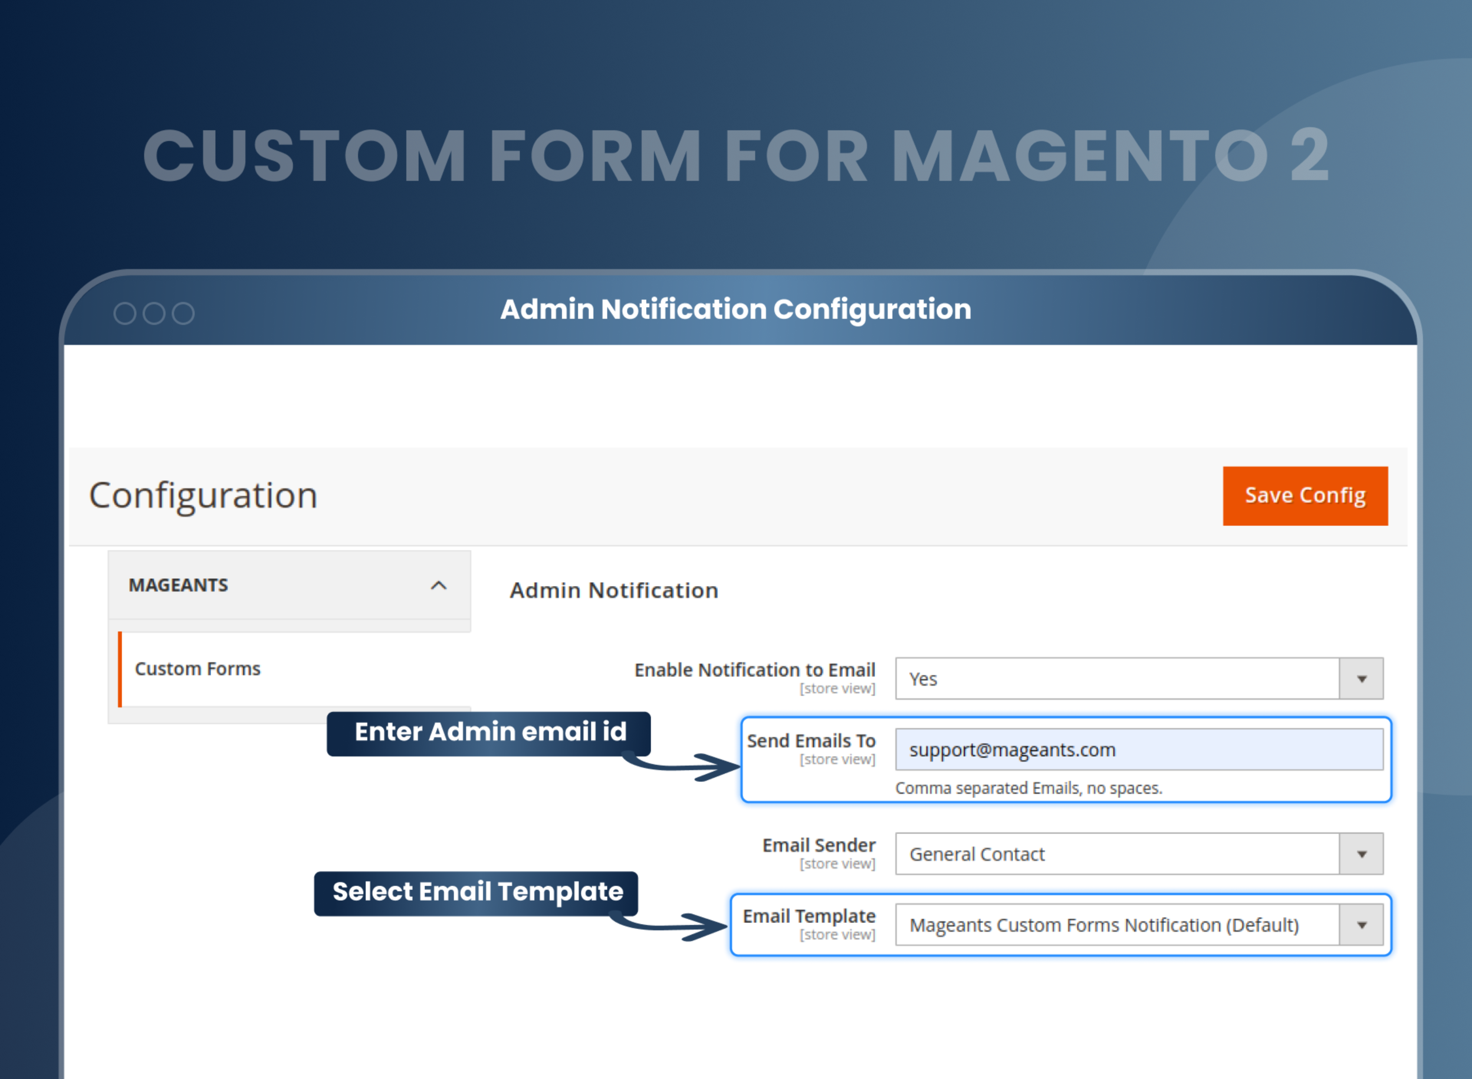This screenshot has width=1472, height=1079.
Task: Click the Admin Notification section heading
Action: [614, 590]
